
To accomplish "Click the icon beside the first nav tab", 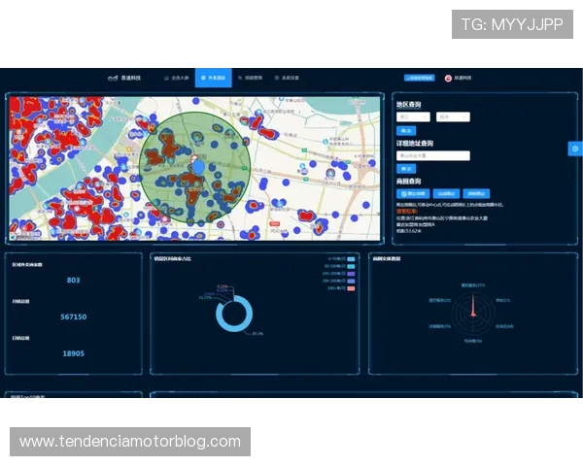I will (166, 78).
